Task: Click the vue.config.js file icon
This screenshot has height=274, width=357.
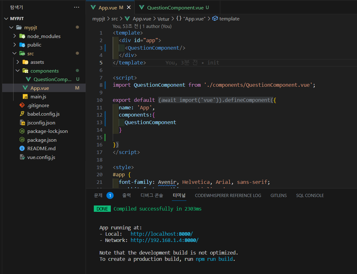Action: pos(22,157)
